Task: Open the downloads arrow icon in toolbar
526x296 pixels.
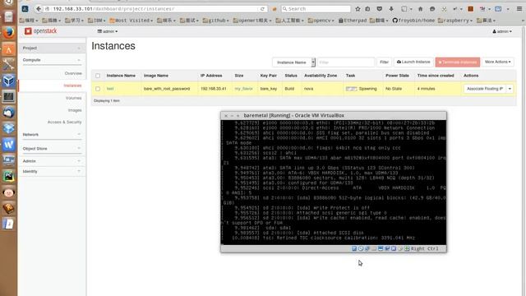Action: point(391,9)
